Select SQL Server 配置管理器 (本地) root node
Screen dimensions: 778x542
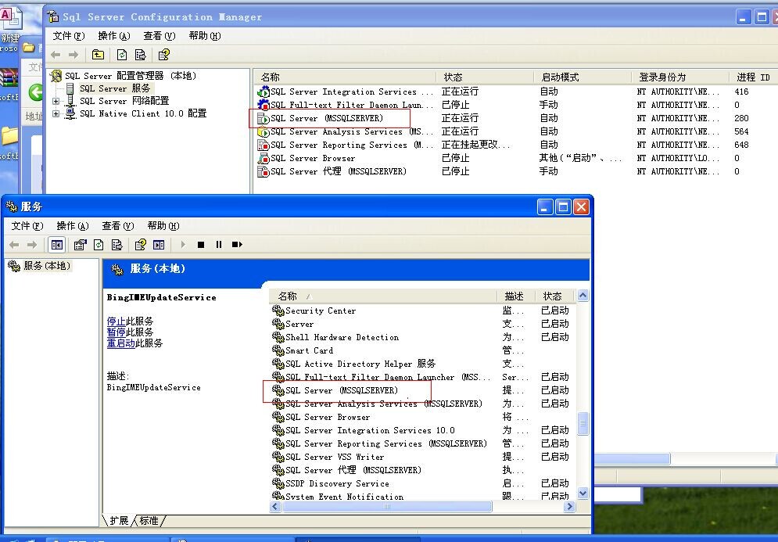point(131,76)
